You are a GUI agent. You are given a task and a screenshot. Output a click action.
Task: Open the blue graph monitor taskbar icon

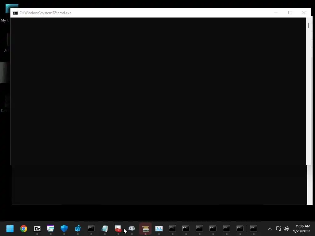click(x=159, y=228)
